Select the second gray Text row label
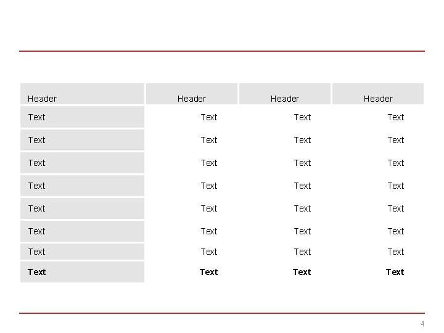 click(82, 140)
